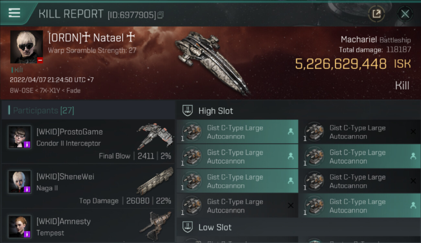Open Natael's pilot portrait
This screenshot has width=421, height=243.
pos(26,47)
